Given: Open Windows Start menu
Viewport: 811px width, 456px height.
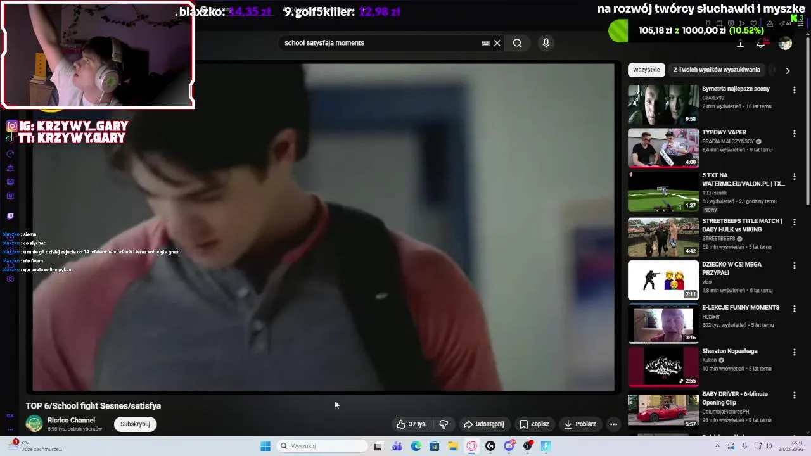Looking at the screenshot, I should tap(265, 446).
